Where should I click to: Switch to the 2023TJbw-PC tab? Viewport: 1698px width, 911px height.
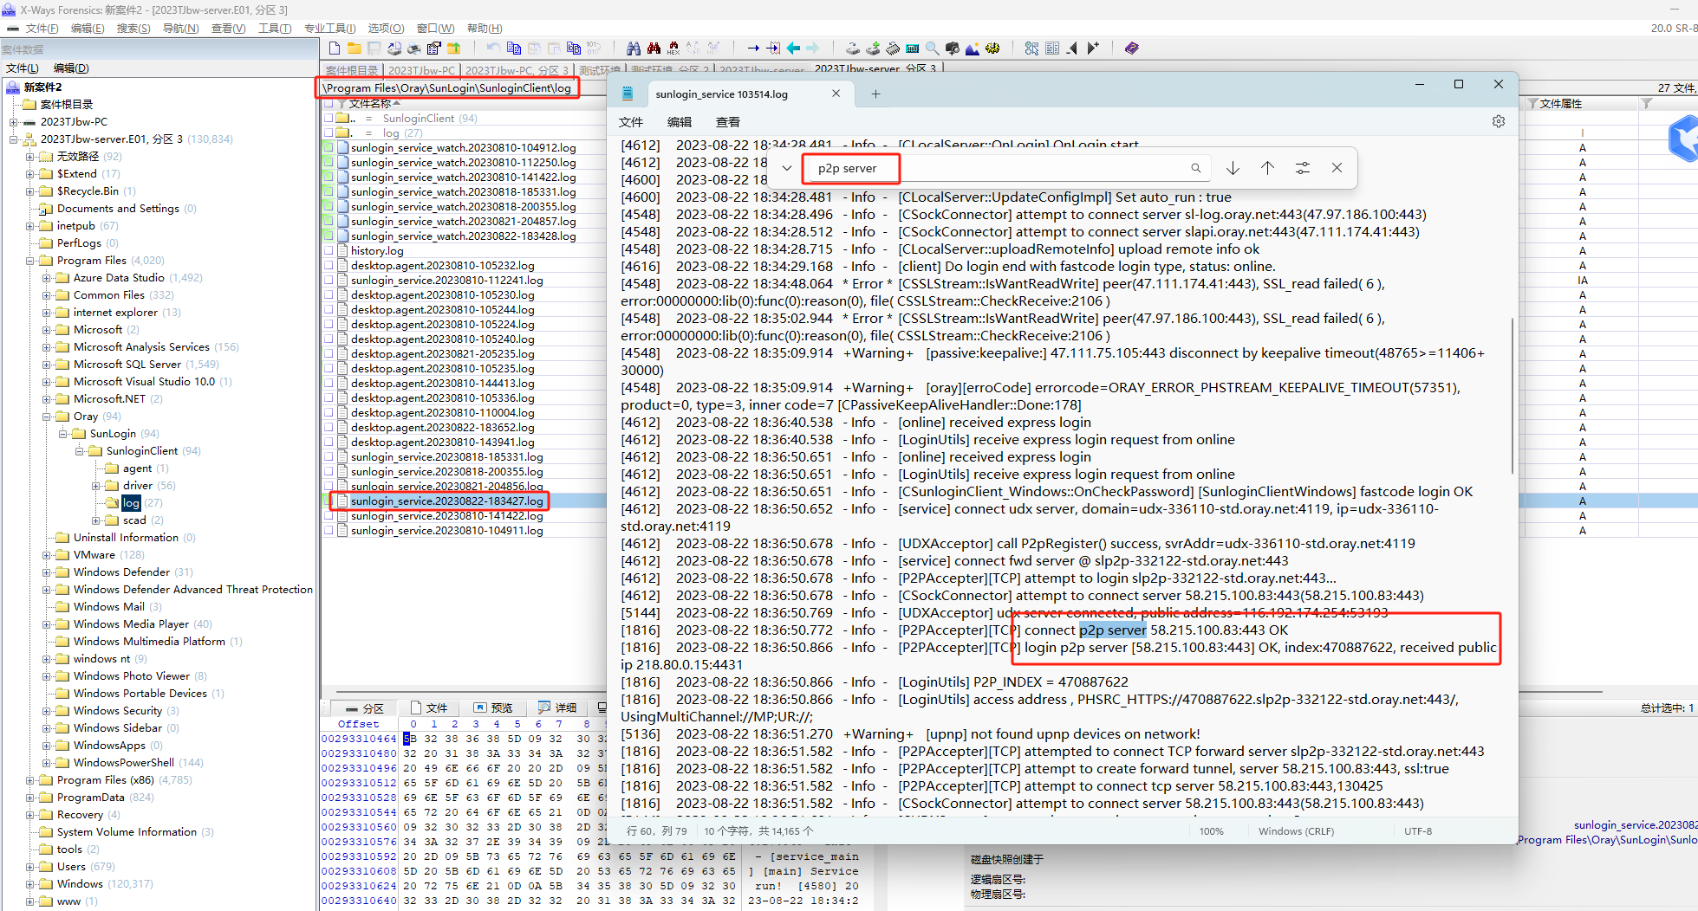click(x=421, y=70)
